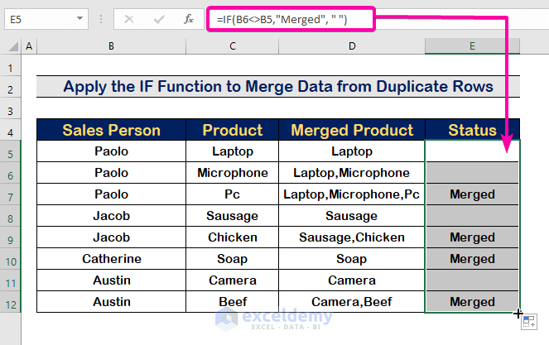The width and height of the screenshot is (549, 345).
Task: Select the Laptop,Microphone,Pc cell
Action: [x=352, y=194]
